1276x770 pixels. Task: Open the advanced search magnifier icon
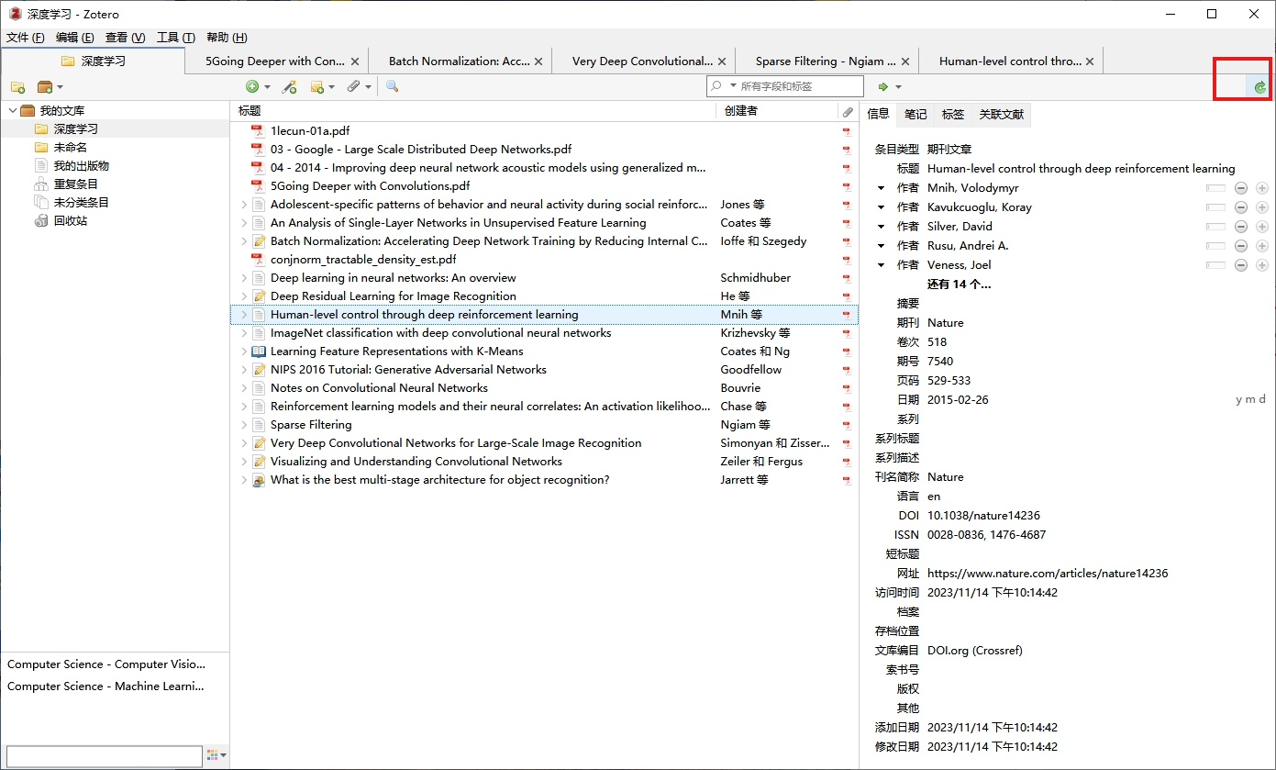[392, 86]
